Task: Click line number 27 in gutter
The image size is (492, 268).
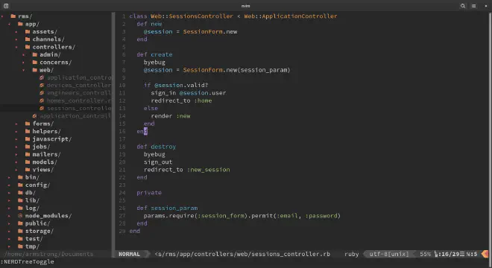Action: pyautogui.click(x=122, y=216)
